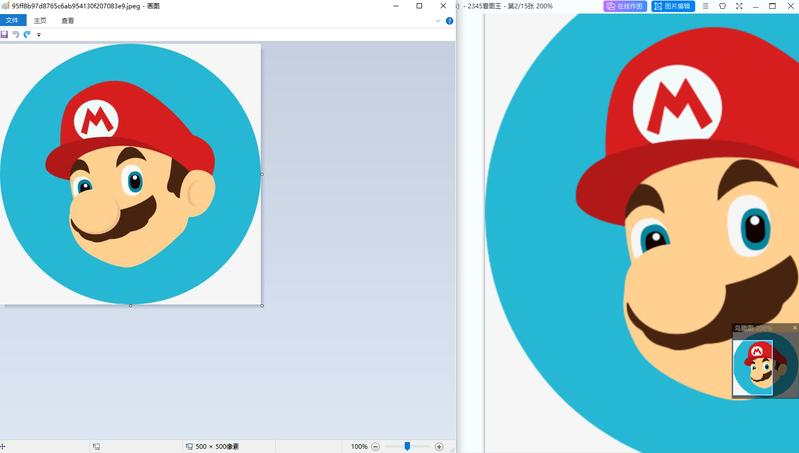Click the Save icon in Paint
Screen dimensions: 799x453
(x=4, y=34)
